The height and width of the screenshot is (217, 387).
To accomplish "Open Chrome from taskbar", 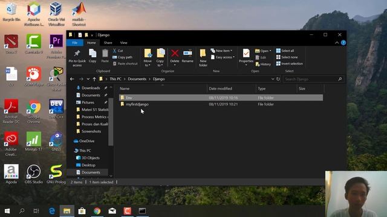I will [97, 211].
